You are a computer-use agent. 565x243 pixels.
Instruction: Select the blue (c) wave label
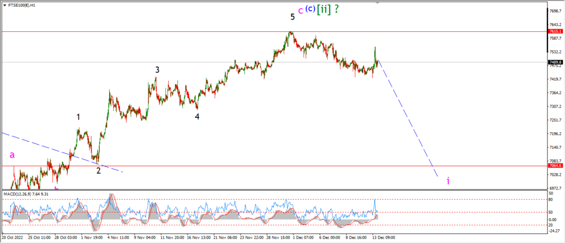310,9
